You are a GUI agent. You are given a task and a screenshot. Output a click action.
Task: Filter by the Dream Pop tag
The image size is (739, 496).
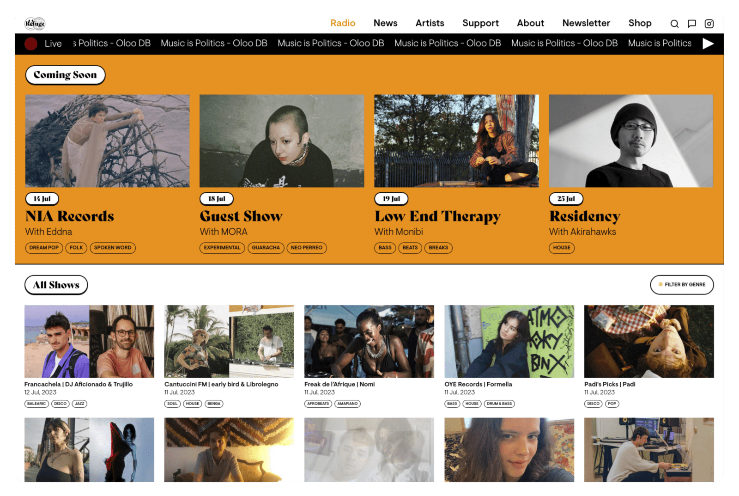44,248
